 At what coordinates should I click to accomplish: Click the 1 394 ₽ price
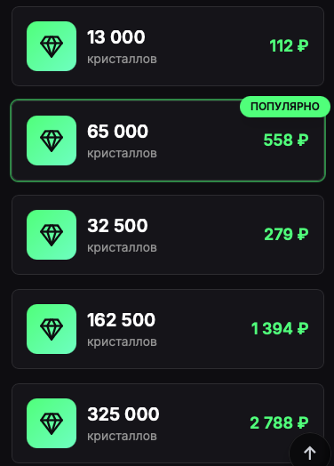point(280,328)
